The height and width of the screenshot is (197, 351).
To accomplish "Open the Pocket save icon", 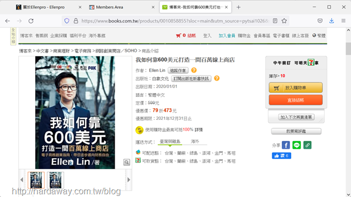I will pos(320,21).
